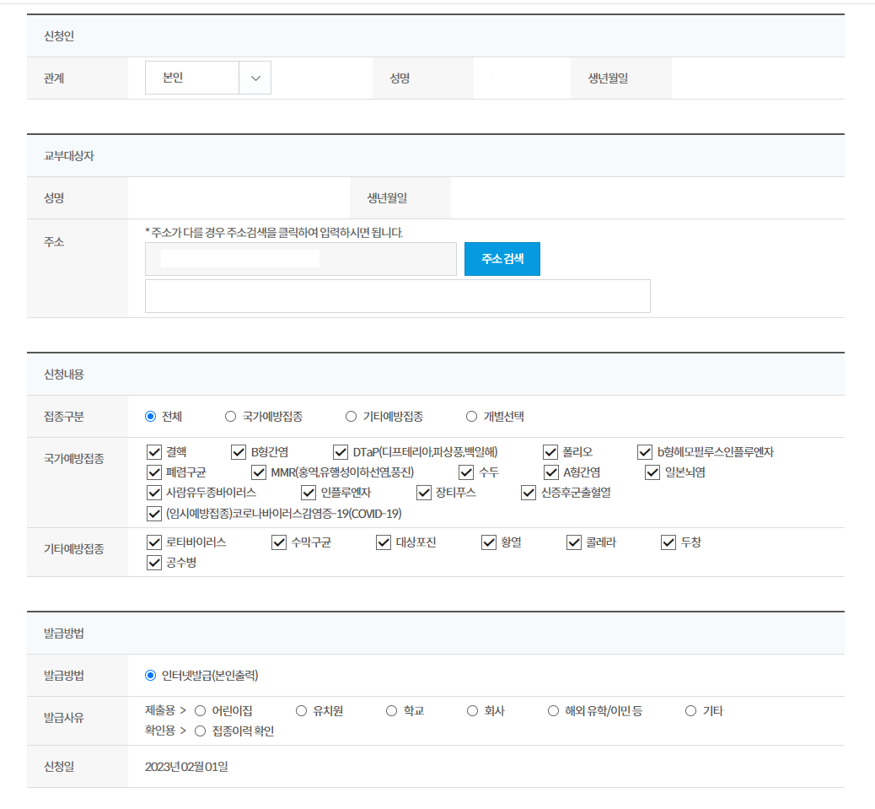Toggle the DTaP(디프테리아,파상풍,백일해) checkbox
Viewport: 875px width, 809px height.
coord(341,452)
